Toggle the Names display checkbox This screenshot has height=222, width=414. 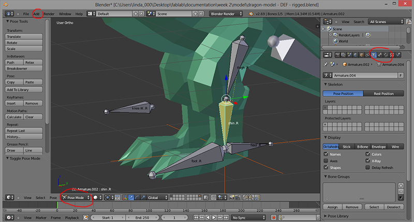[x=326, y=154]
